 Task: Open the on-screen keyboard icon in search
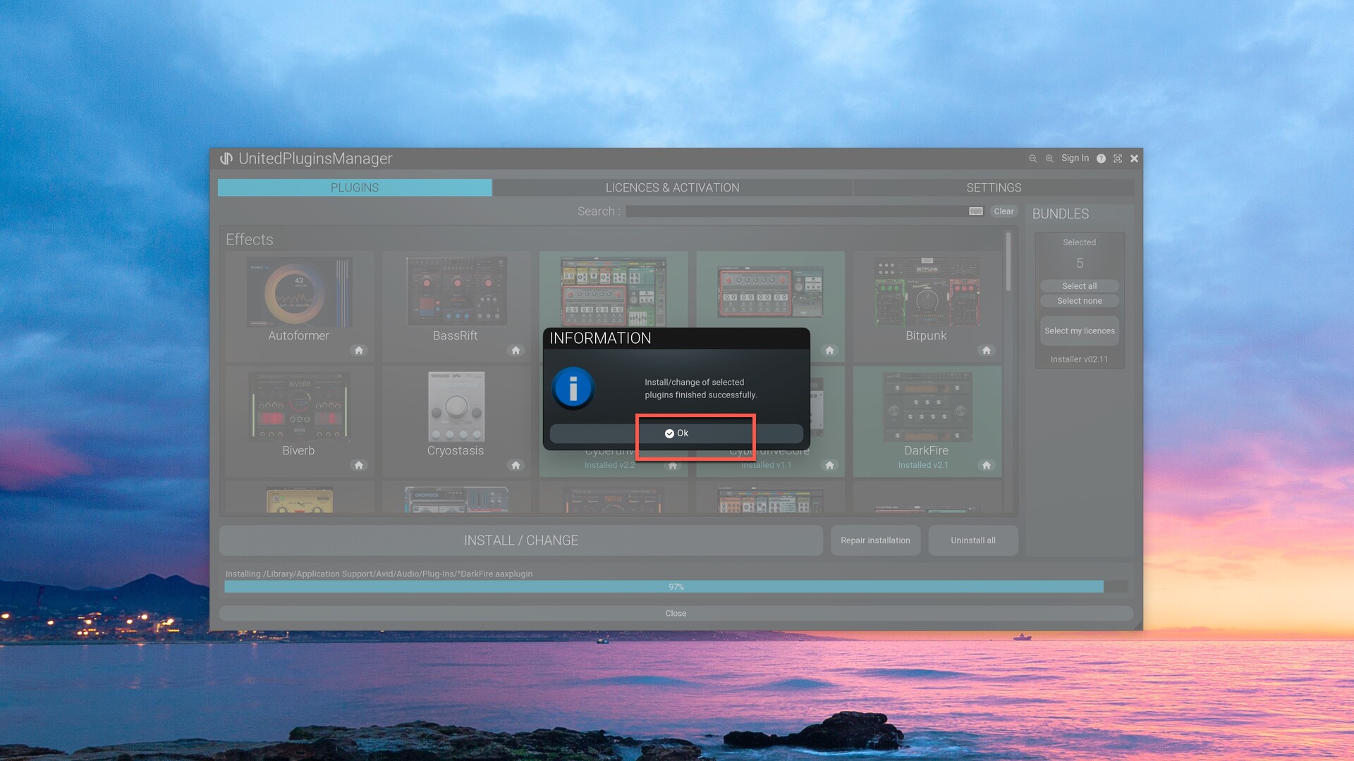click(x=976, y=211)
